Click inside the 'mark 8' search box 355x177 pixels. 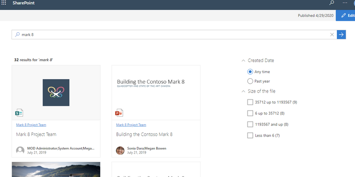[x=174, y=35]
